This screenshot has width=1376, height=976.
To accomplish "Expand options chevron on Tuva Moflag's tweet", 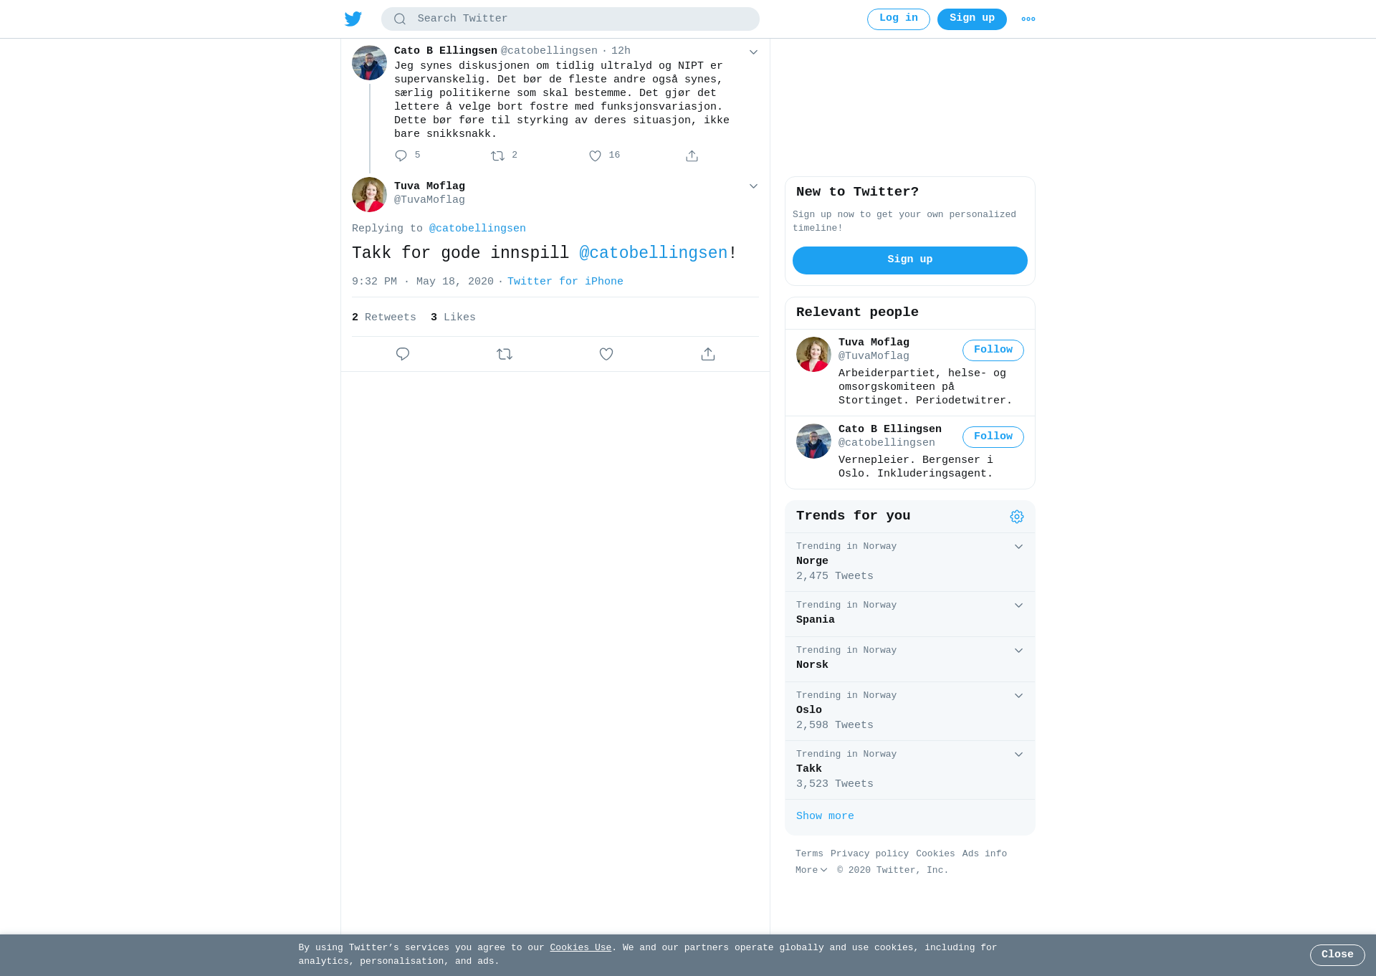I will [753, 186].
